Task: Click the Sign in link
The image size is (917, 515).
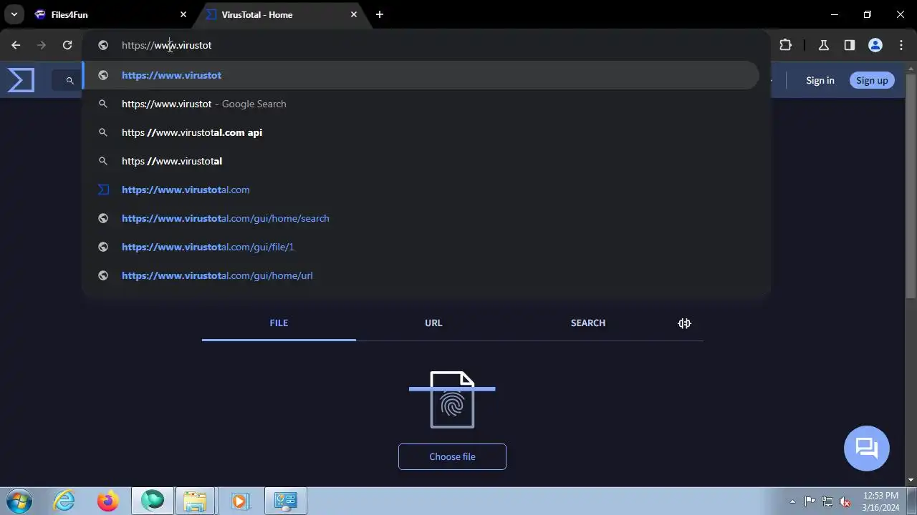Action: pyautogui.click(x=820, y=80)
